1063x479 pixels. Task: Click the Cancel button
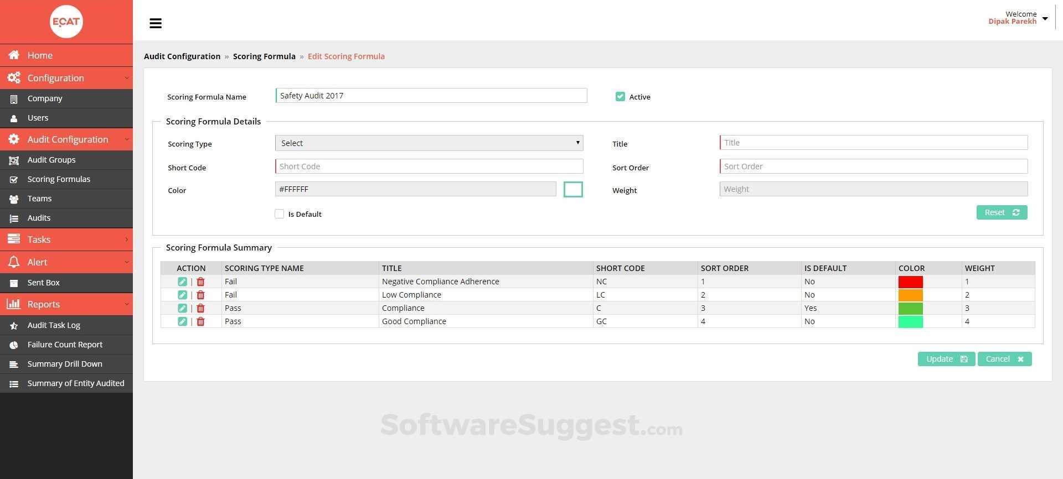point(1004,359)
